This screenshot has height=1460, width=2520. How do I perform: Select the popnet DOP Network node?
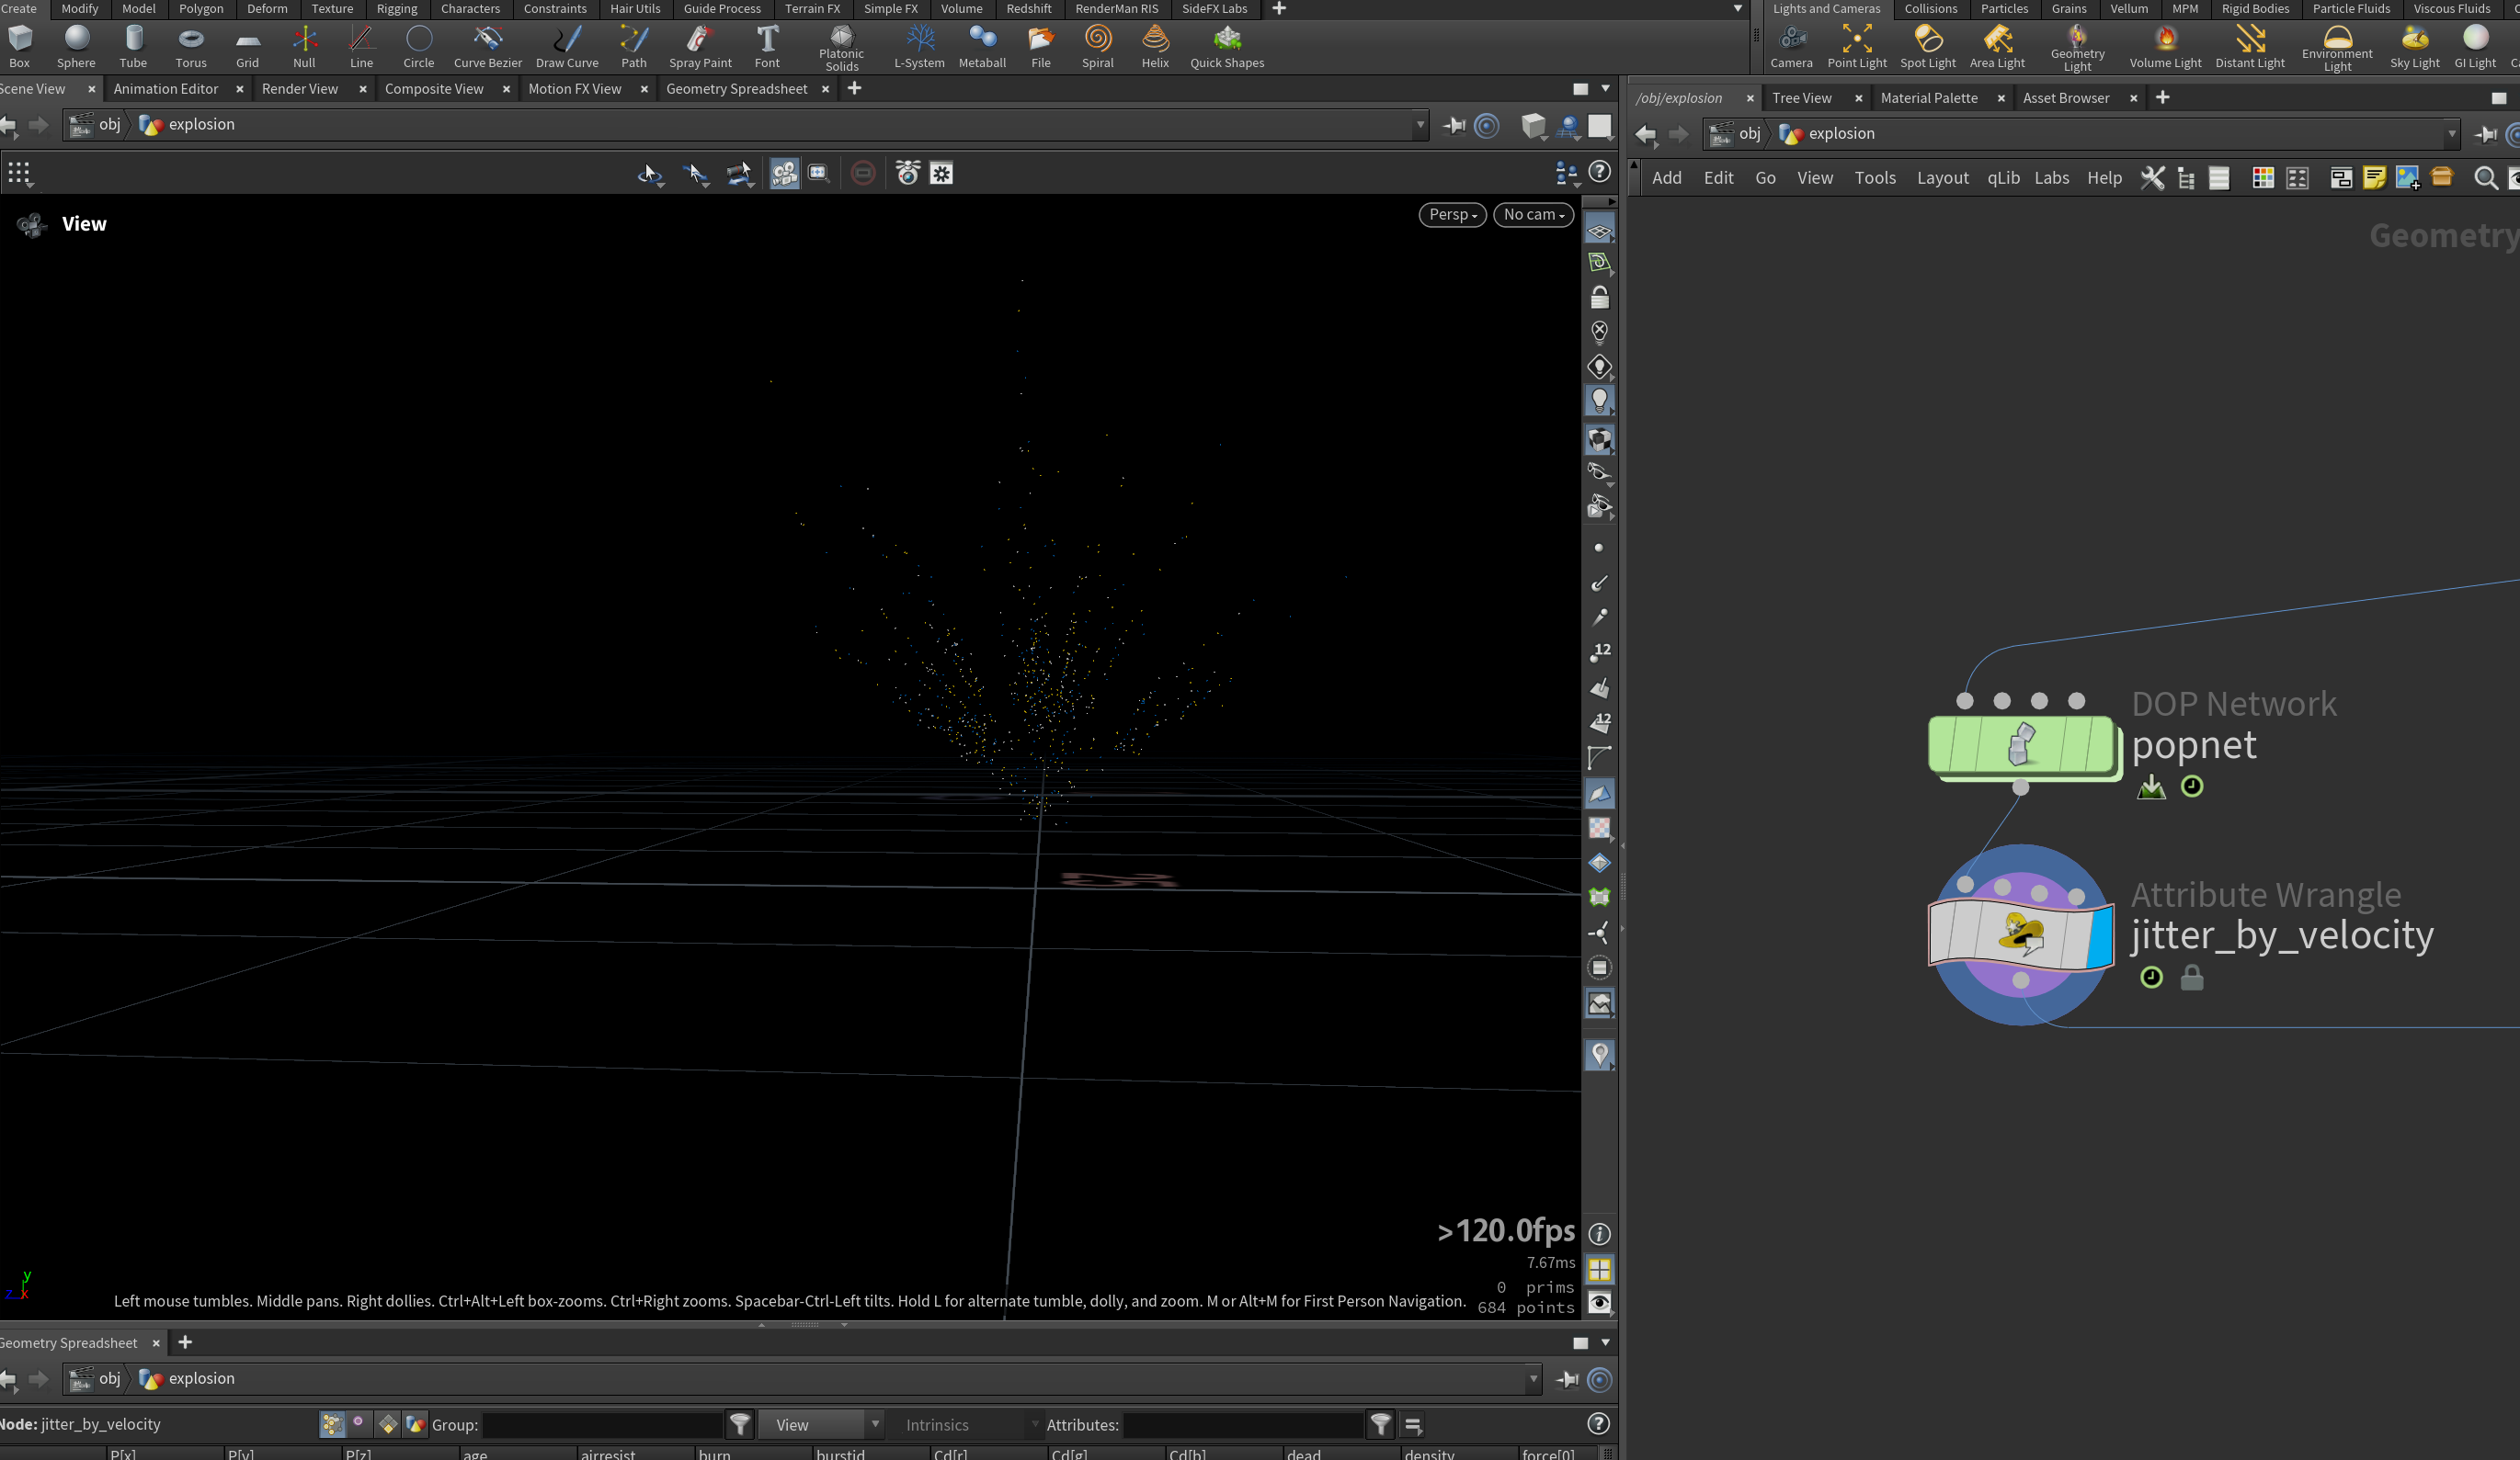[x=2020, y=744]
